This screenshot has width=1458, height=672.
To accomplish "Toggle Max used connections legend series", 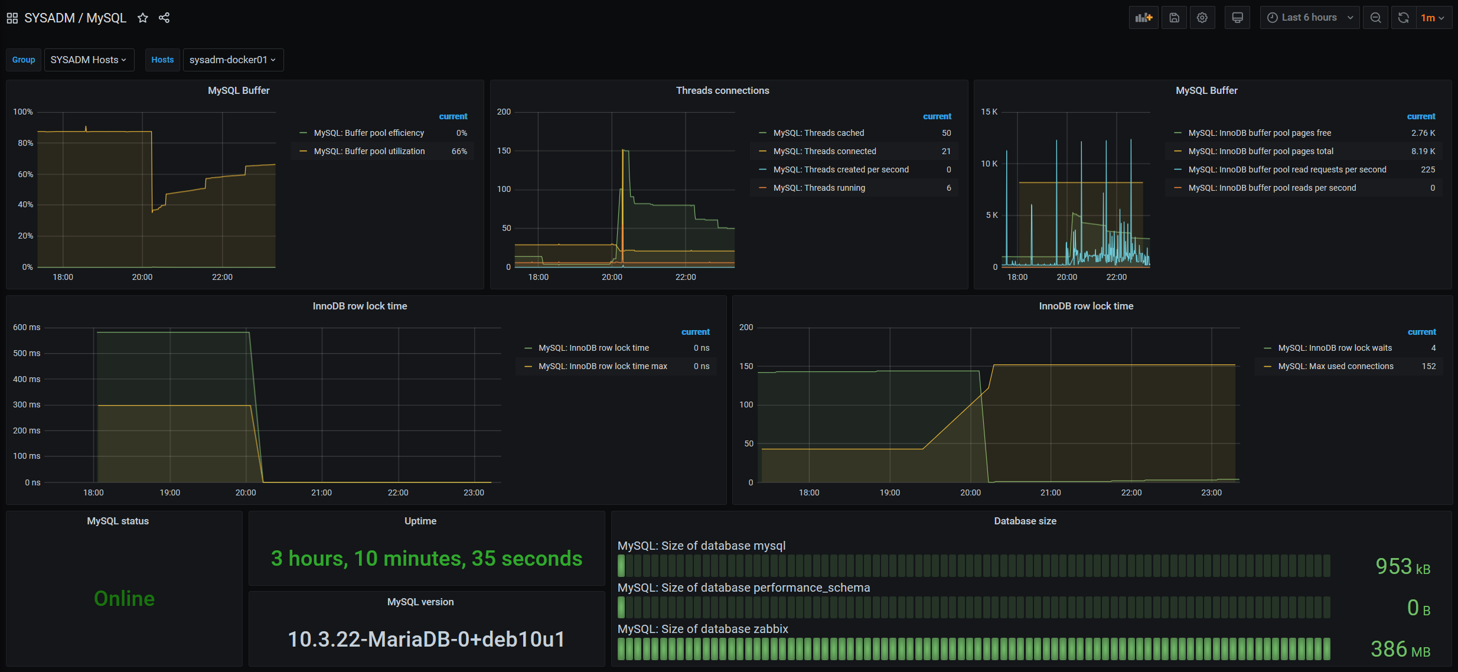I will pos(1335,366).
